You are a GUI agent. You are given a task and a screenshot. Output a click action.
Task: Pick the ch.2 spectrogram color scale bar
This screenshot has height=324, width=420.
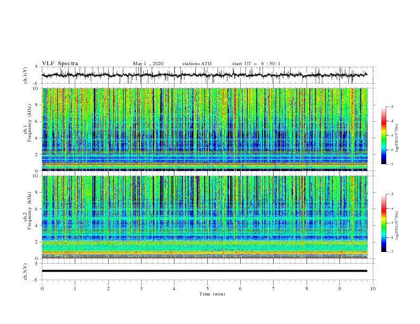tap(383, 223)
